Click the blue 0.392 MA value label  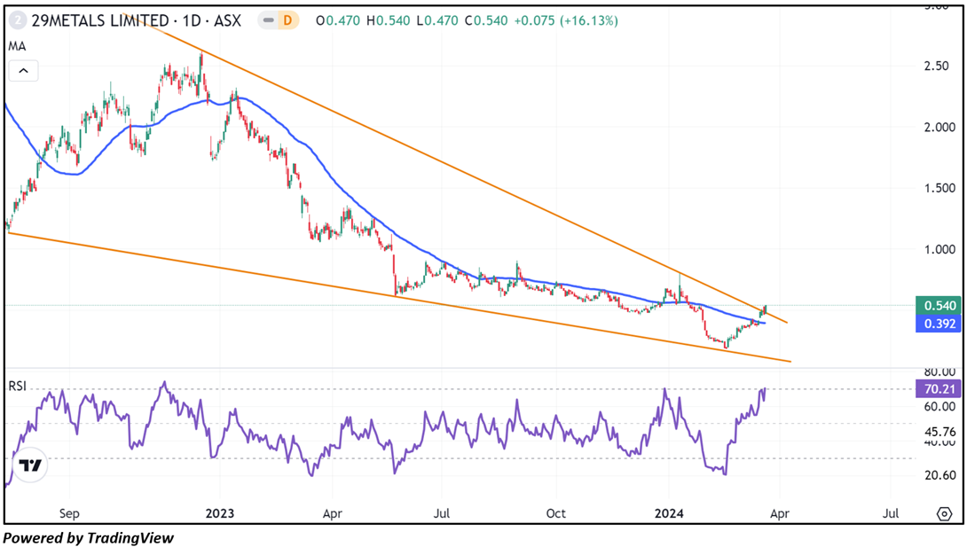(x=938, y=324)
